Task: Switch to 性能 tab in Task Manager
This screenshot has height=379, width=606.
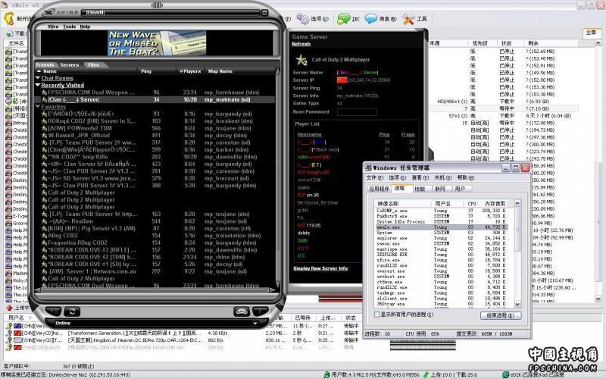Action: point(420,189)
